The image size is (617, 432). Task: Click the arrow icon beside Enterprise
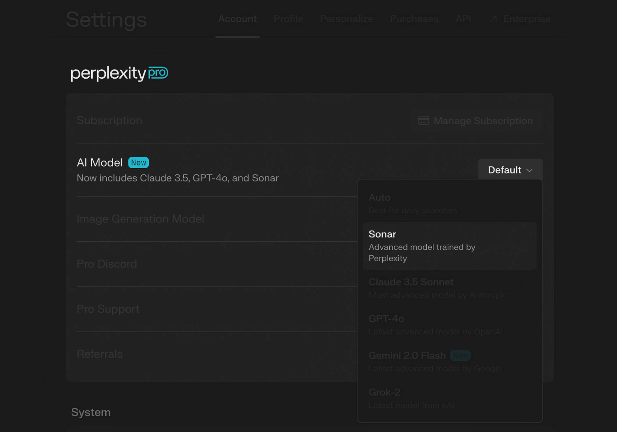coord(494,19)
